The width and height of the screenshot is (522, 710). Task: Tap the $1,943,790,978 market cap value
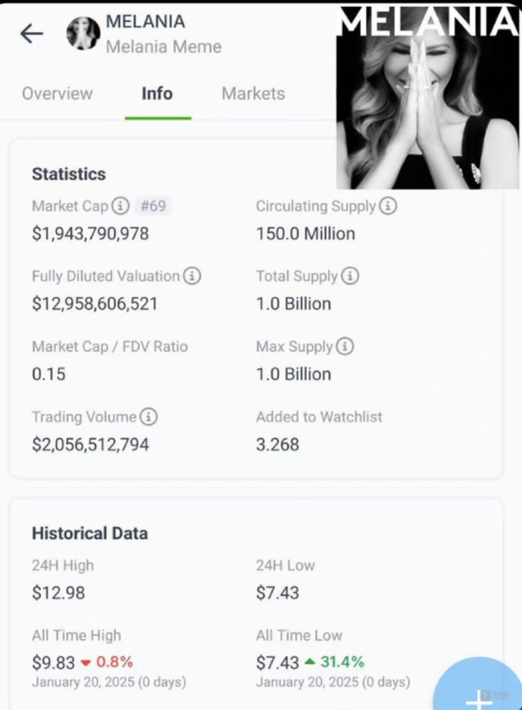(x=90, y=234)
